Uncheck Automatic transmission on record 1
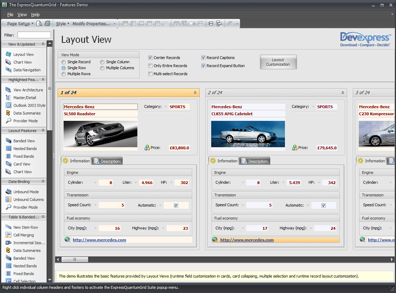396x293 pixels. (x=176, y=206)
